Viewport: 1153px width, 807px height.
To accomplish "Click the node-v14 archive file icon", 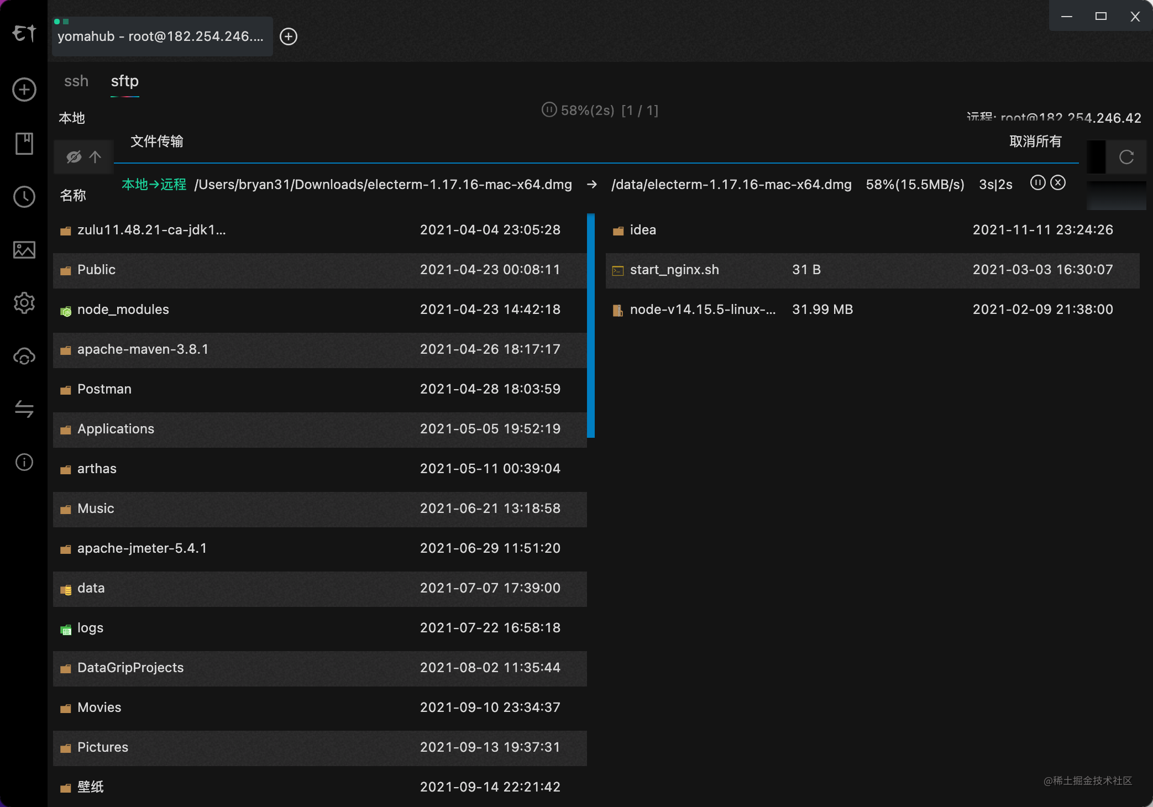I will point(618,311).
